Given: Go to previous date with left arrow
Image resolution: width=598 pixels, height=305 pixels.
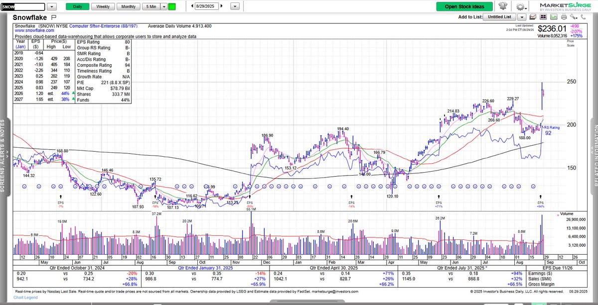Looking at the screenshot, I should (x=192, y=6).
